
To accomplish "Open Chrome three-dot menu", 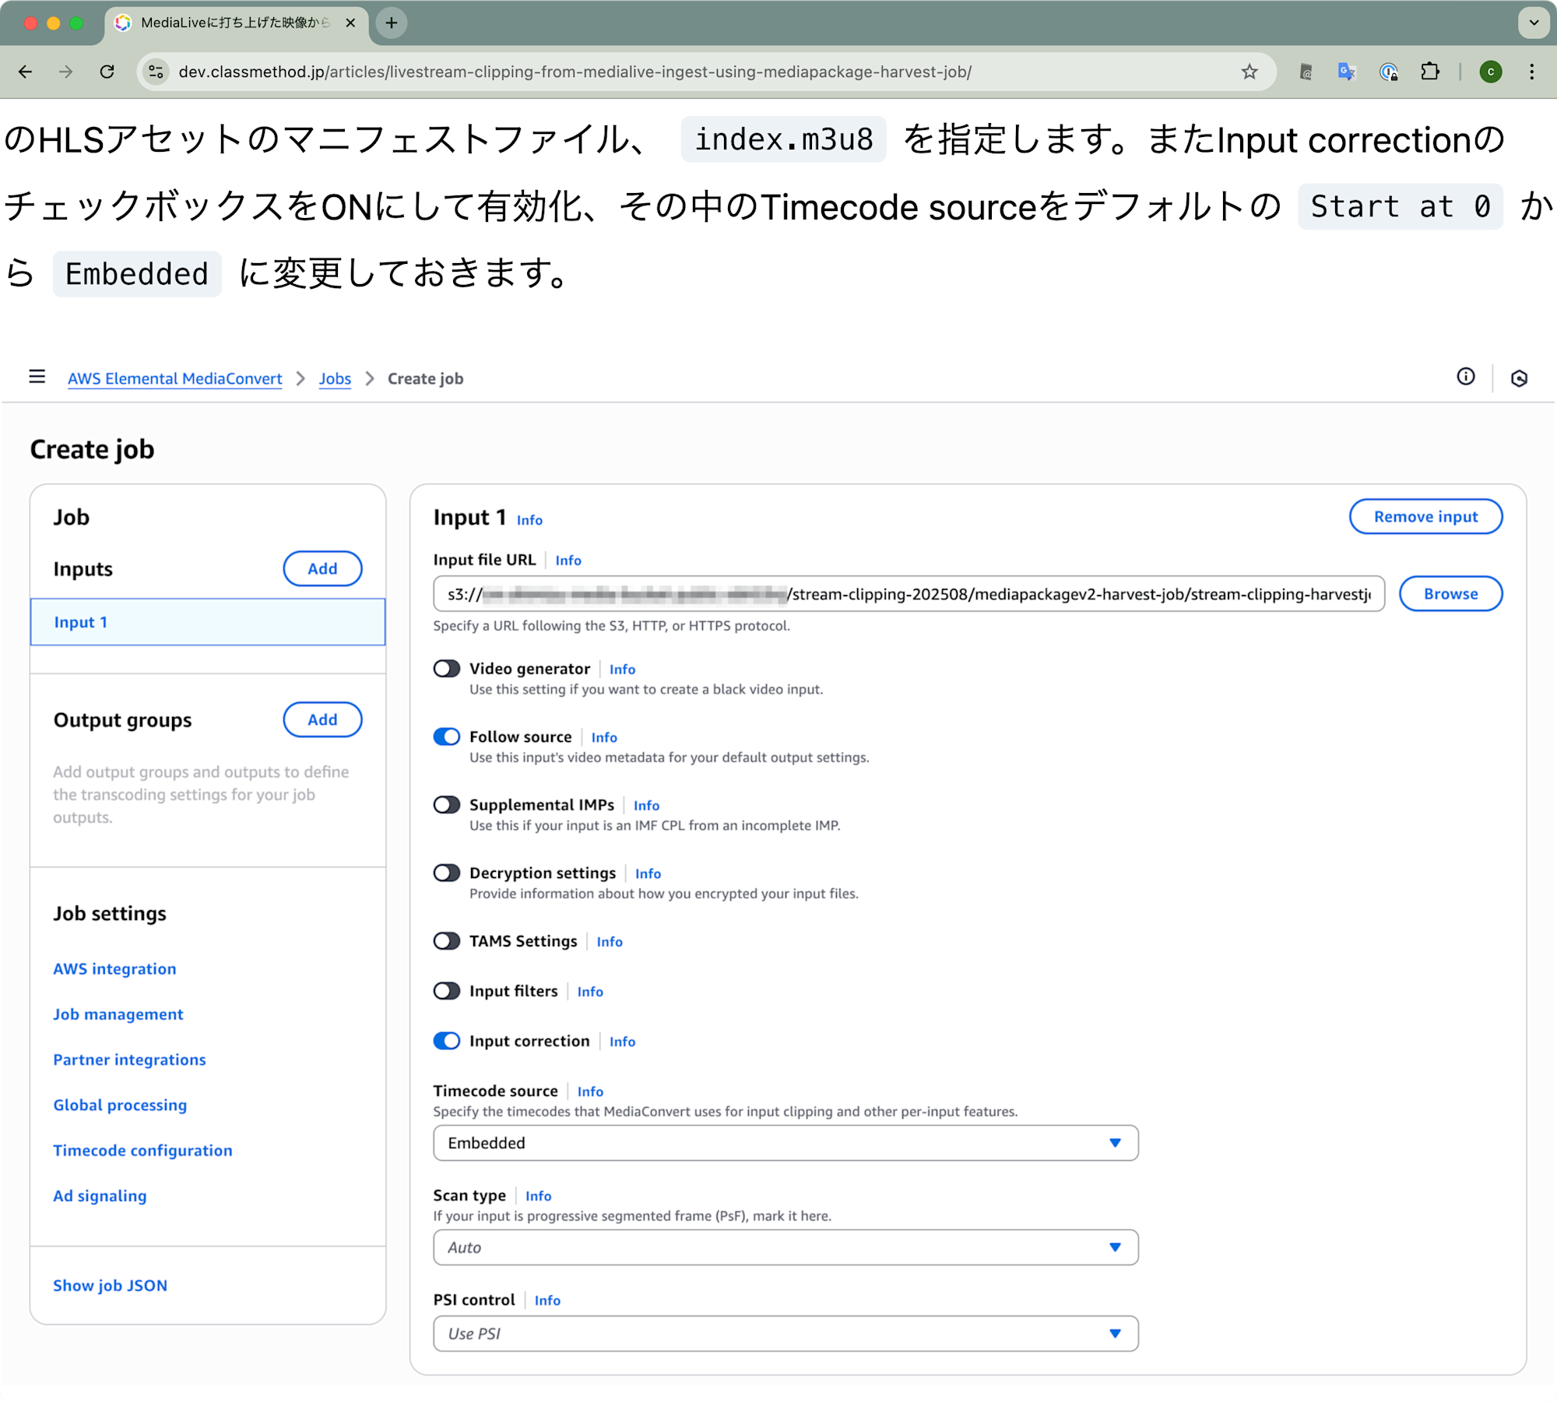I will coord(1532,72).
